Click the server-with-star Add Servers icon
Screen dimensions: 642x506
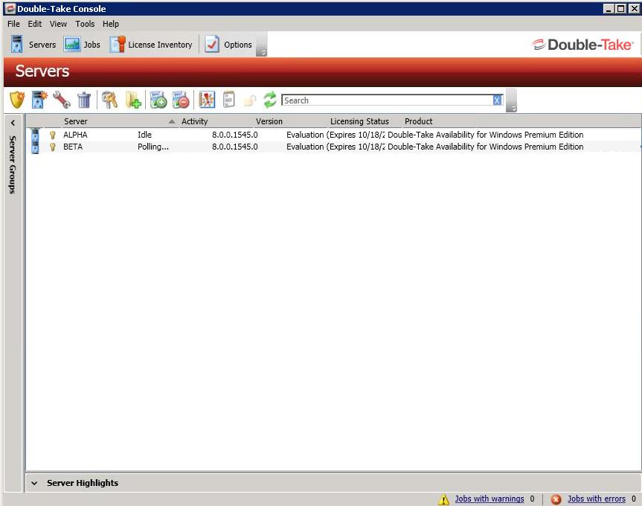point(39,100)
